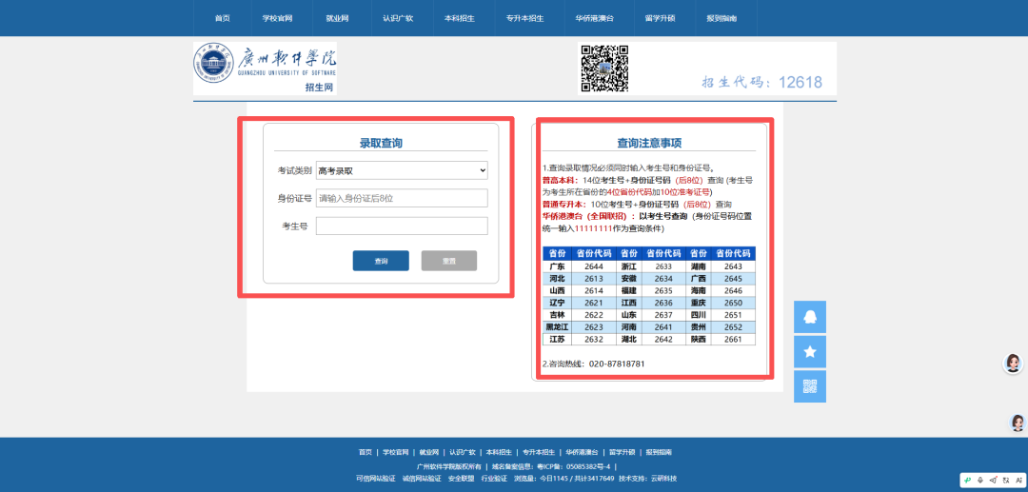
Task: Click the star favorite floating button
Action: [x=810, y=352]
